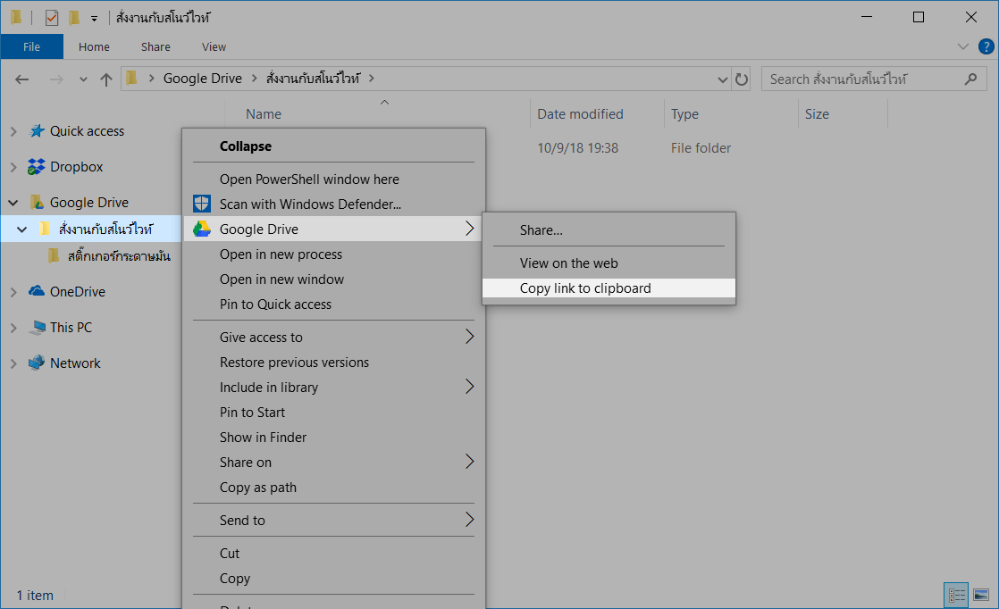Image resolution: width=999 pixels, height=609 pixels.
Task: Choose Copy as path
Action: (333, 488)
